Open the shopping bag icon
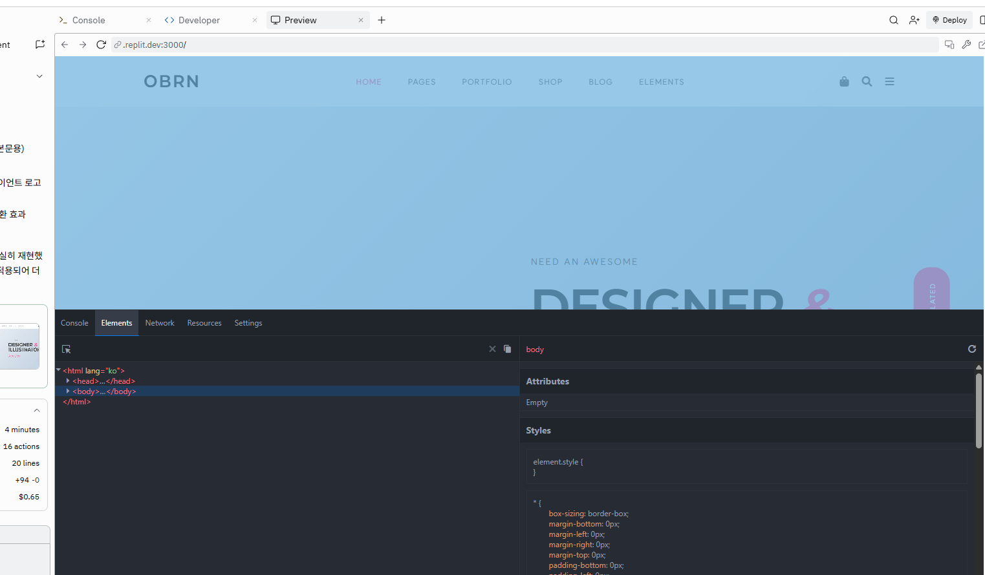 click(844, 81)
